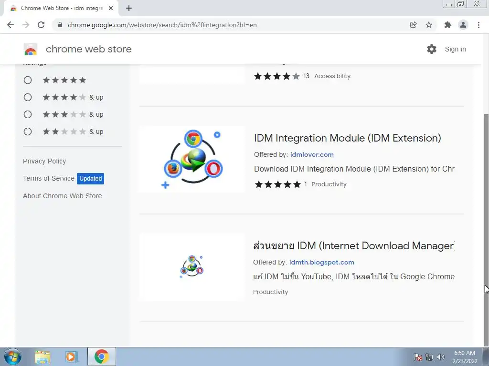This screenshot has width=489, height=366.
Task: Click the four-star rating with 13 reviews
Action: coord(277,76)
